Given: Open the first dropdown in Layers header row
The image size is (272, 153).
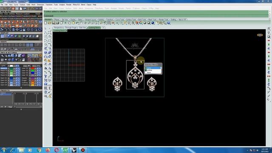Looking at the screenshot, I should [x=27, y=66].
